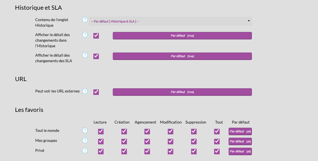Uncheck Agencement for Tout le monde
This screenshot has width=318, height=161.
pos(147,132)
